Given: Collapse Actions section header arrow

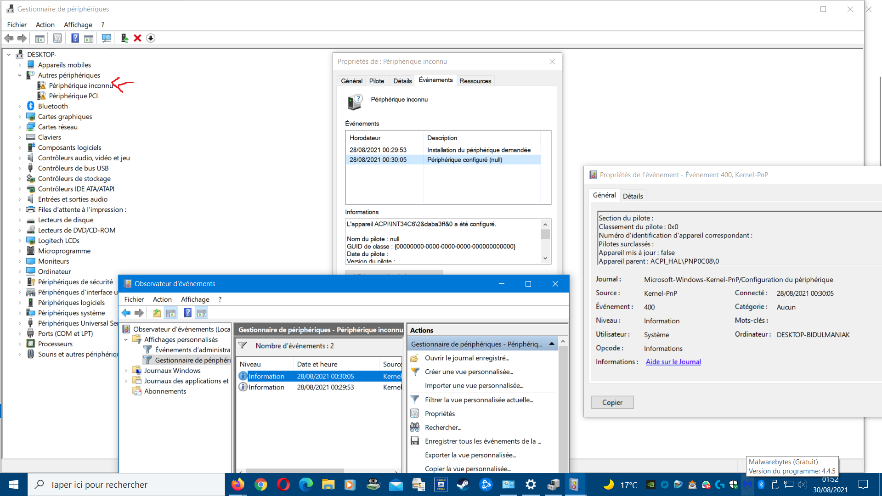Looking at the screenshot, I should [x=552, y=344].
